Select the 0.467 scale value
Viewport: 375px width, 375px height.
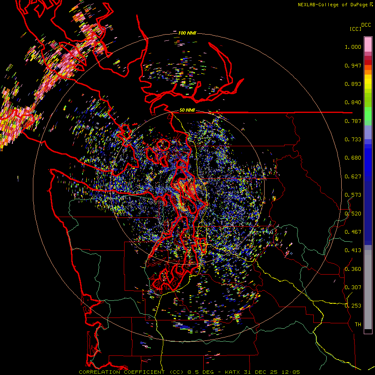coord(353,232)
